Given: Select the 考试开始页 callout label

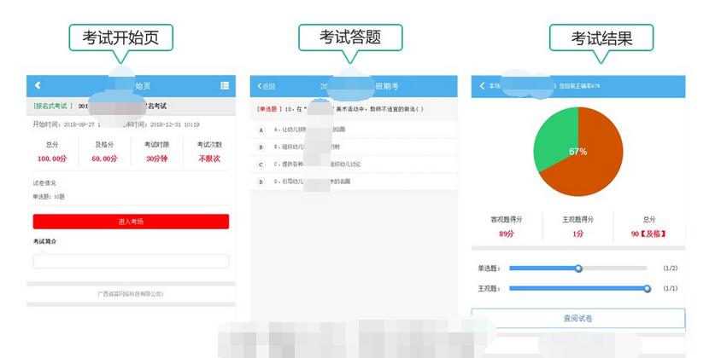Looking at the screenshot, I should click(x=121, y=38).
